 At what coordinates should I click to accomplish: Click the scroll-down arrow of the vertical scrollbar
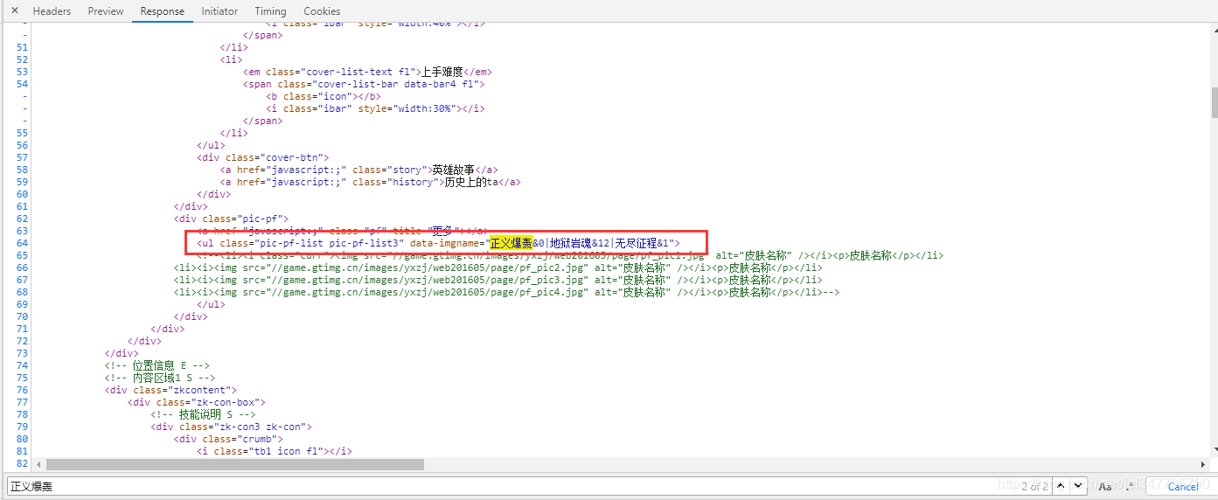coord(1214,451)
